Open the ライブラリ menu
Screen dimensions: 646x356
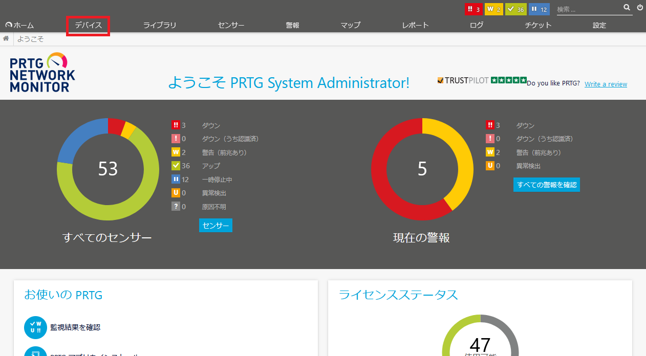(160, 25)
